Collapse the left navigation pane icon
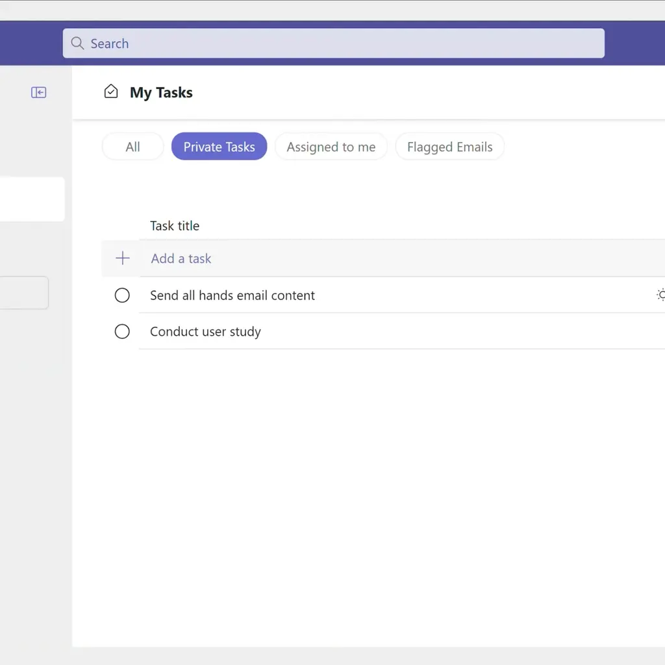Viewport: 665px width, 665px height. pyautogui.click(x=39, y=93)
